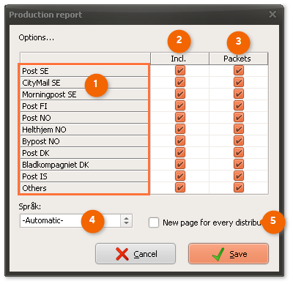Toggle Packets checkbox for Post DK
Screen dimensions: 293x284
(239, 153)
